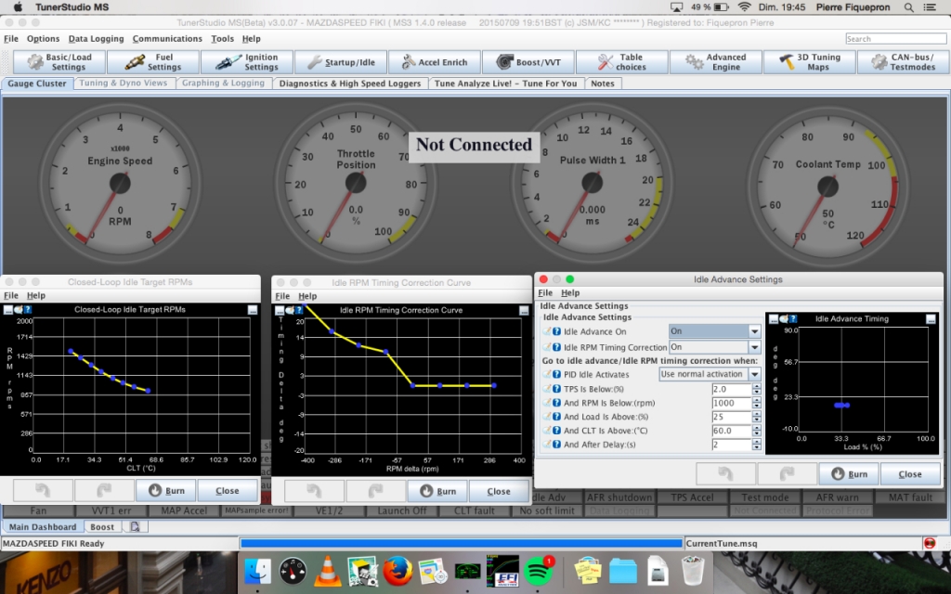Click Close in Closed-Loop Idle Target RPMs window

pos(228,490)
